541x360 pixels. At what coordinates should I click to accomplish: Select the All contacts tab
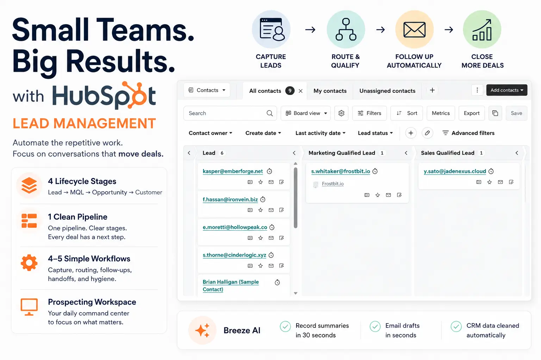coord(265,91)
